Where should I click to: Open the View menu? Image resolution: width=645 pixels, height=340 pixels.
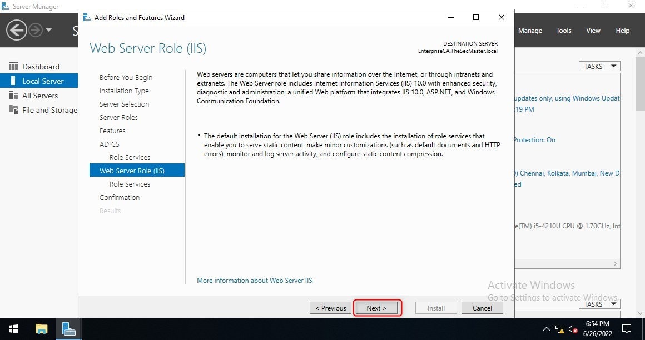coord(593,31)
